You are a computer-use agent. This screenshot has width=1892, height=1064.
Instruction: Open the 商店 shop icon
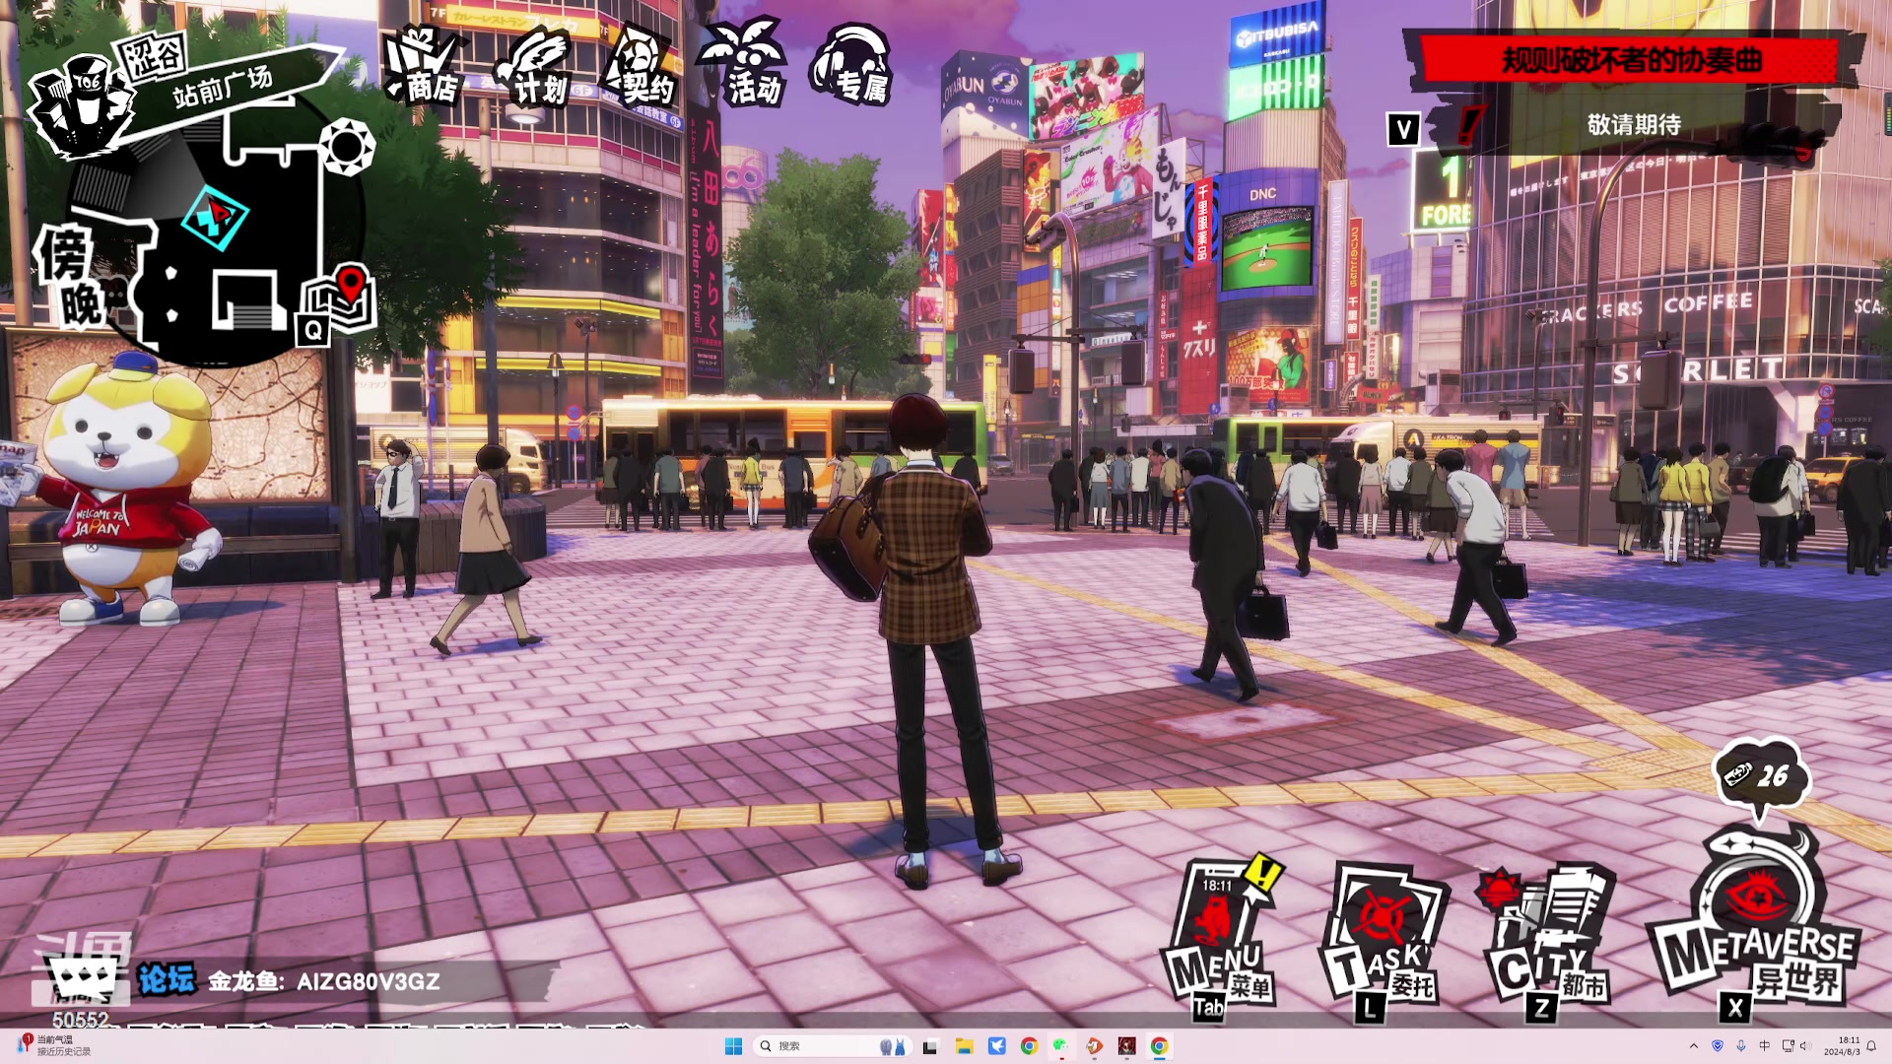coord(424,64)
